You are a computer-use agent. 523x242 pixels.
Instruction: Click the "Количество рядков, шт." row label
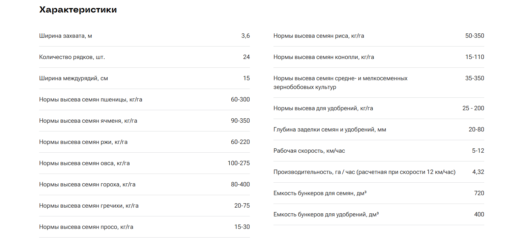pyautogui.click(x=72, y=57)
